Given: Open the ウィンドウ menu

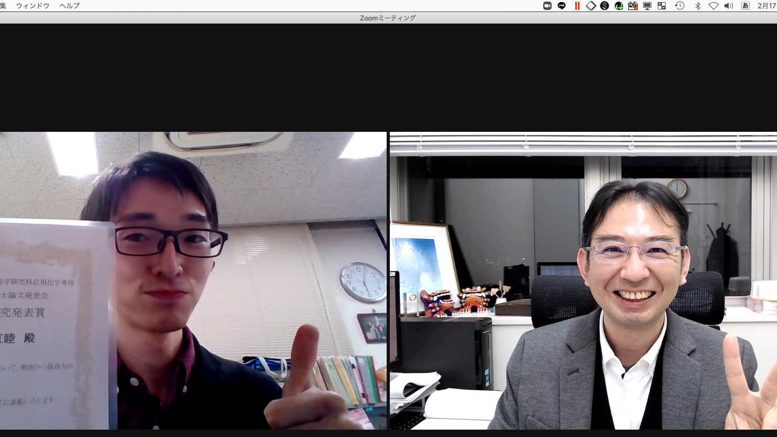Looking at the screenshot, I should 33,6.
